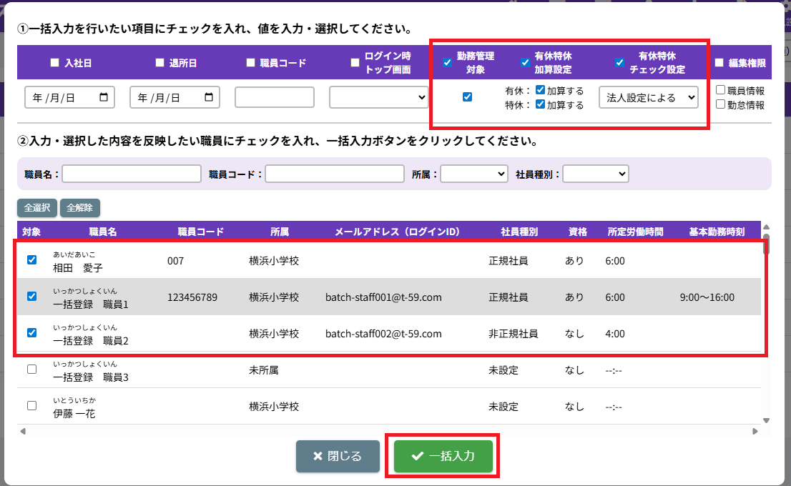Viewport: 791px width, 486px height.
Task: Click the 全選択 button
Action: point(37,208)
